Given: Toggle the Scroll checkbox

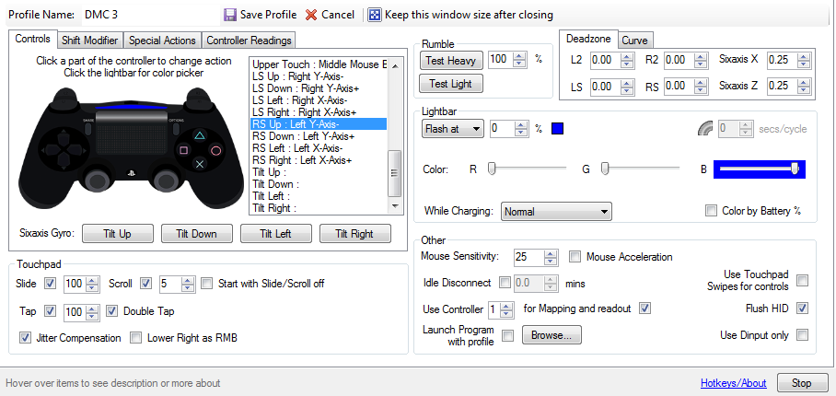Looking at the screenshot, I should tap(145, 284).
